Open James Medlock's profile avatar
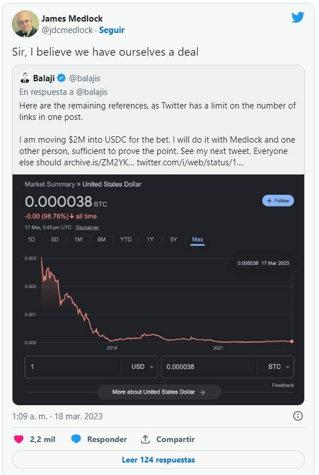Viewport: 319px width, 475px height. [x=26, y=24]
